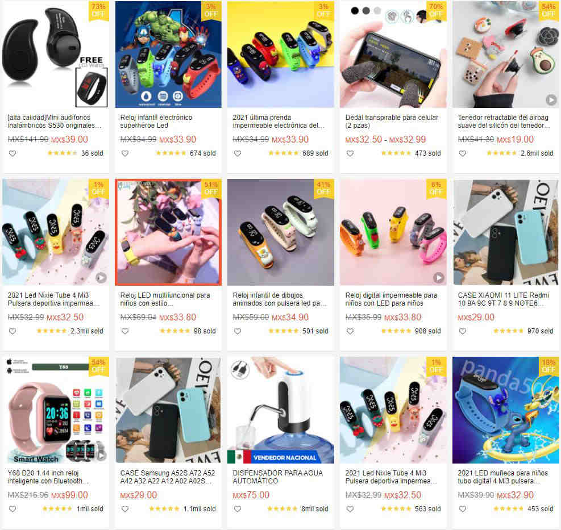Favorite the 2021 LED muñeca para niños item
The height and width of the screenshot is (530, 561).
(463, 509)
